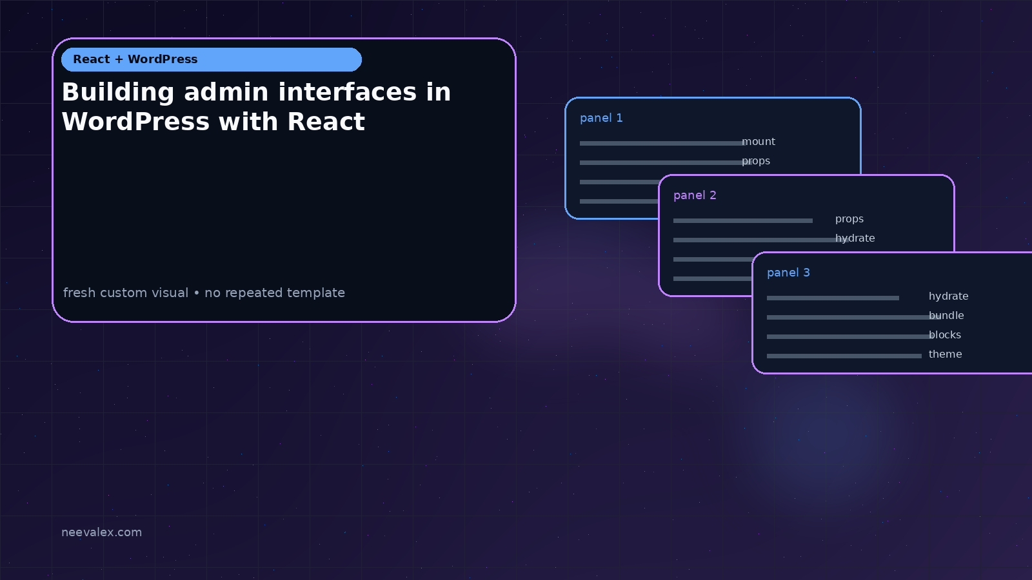
Task: Select 'bundle' label in panel 3
Action: pyautogui.click(x=946, y=316)
